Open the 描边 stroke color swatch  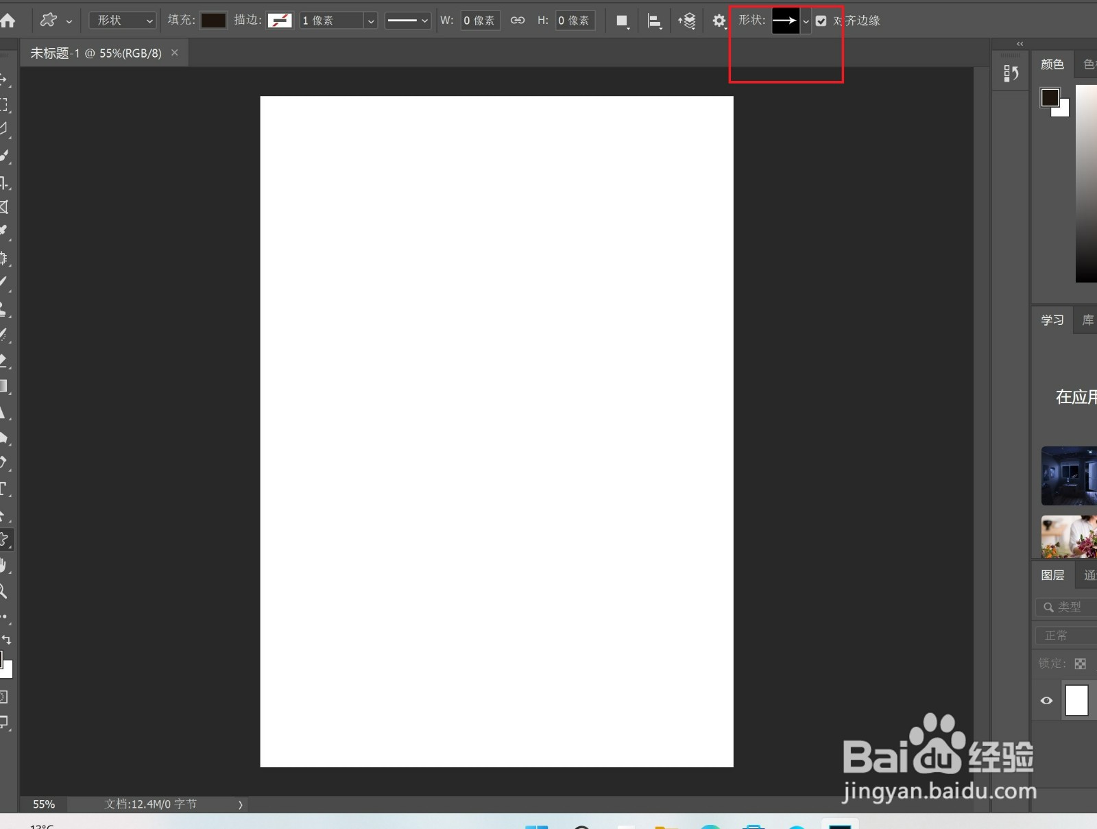[x=280, y=21]
